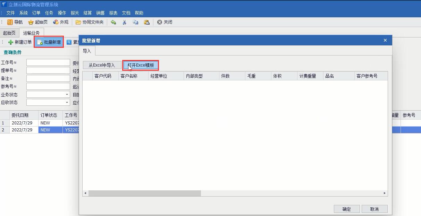Click the 外观 appearance icon
This screenshot has width=421, height=216.
(x=56, y=22)
